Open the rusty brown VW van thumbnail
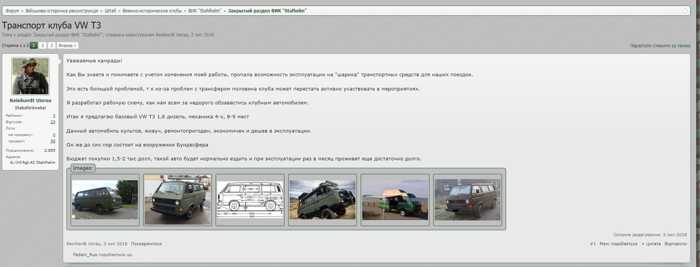Viewport: 700px width, 267px height. click(x=467, y=200)
